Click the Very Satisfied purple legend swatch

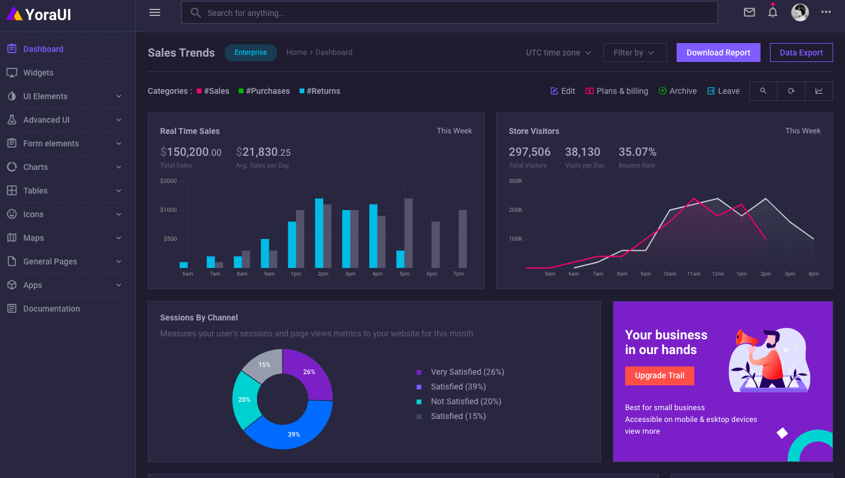[x=419, y=372]
